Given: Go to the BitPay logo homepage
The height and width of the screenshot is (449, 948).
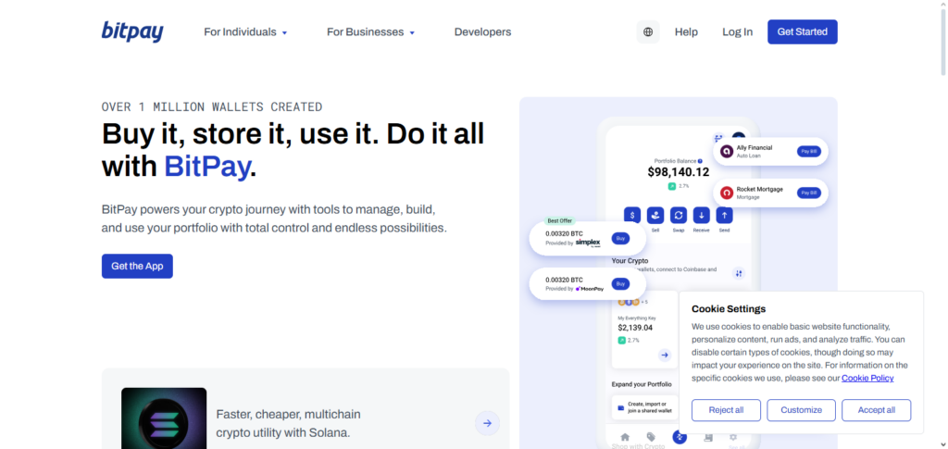Looking at the screenshot, I should click(x=132, y=31).
